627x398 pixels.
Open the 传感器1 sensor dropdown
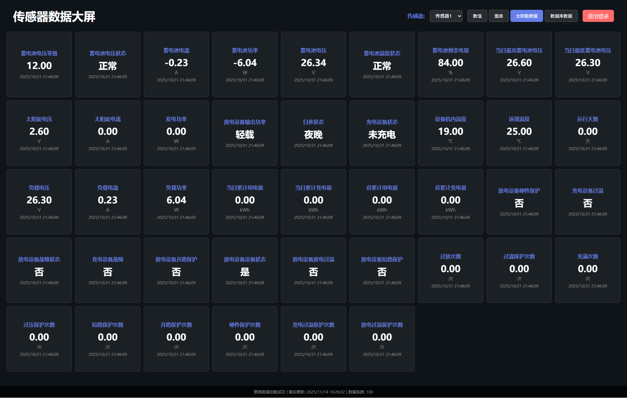[446, 16]
